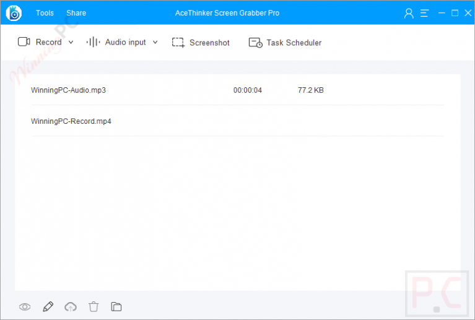
Task: Click the Task Scheduler clock icon
Action: tap(255, 43)
